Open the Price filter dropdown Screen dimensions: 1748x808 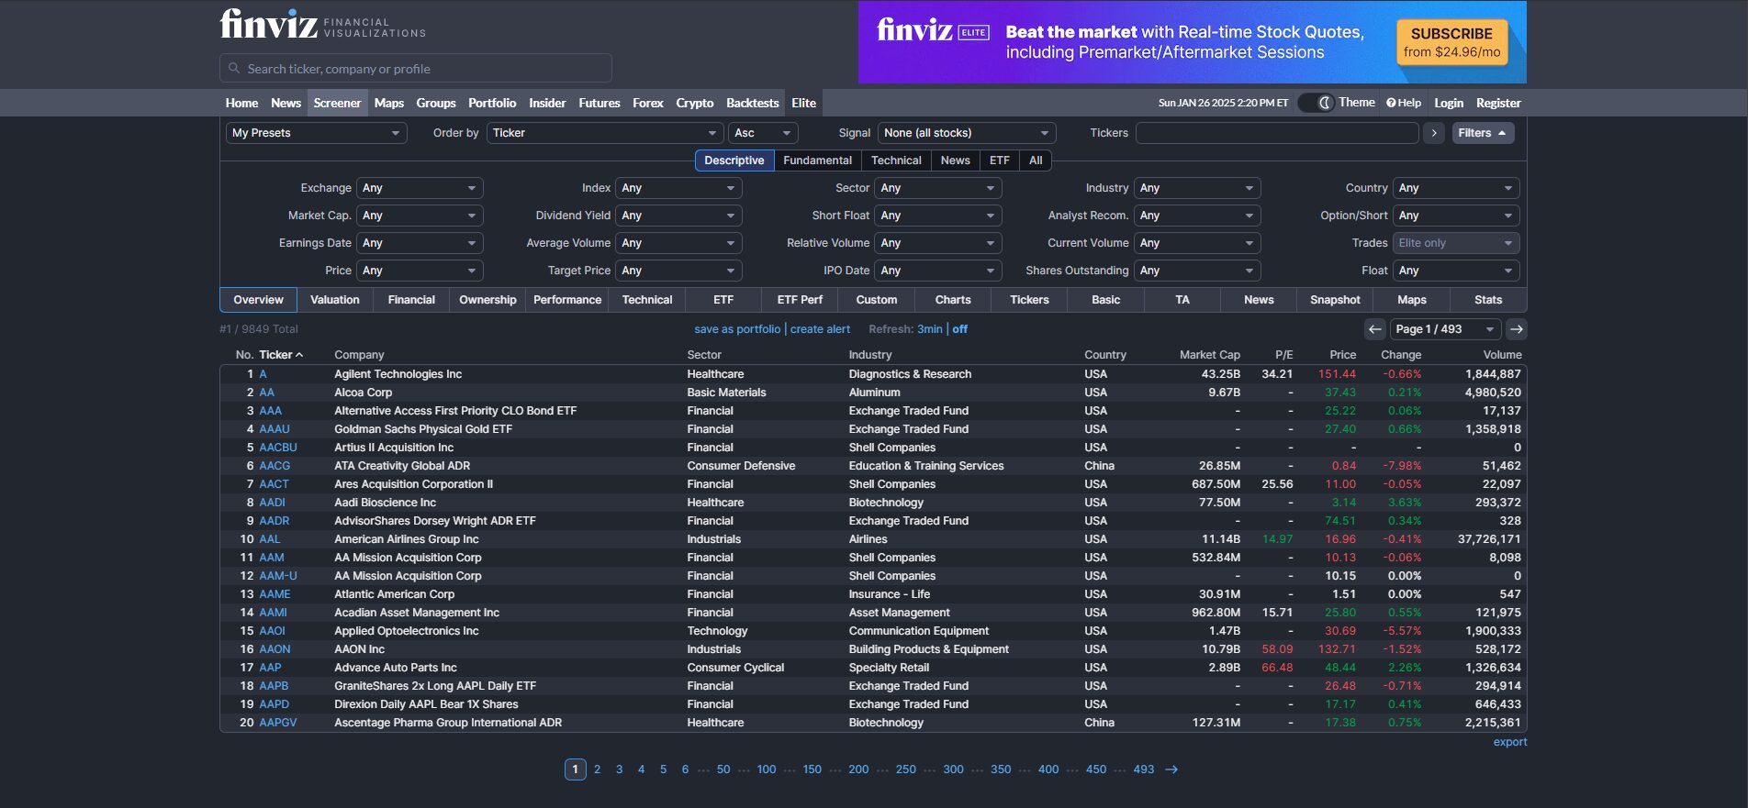coord(420,271)
